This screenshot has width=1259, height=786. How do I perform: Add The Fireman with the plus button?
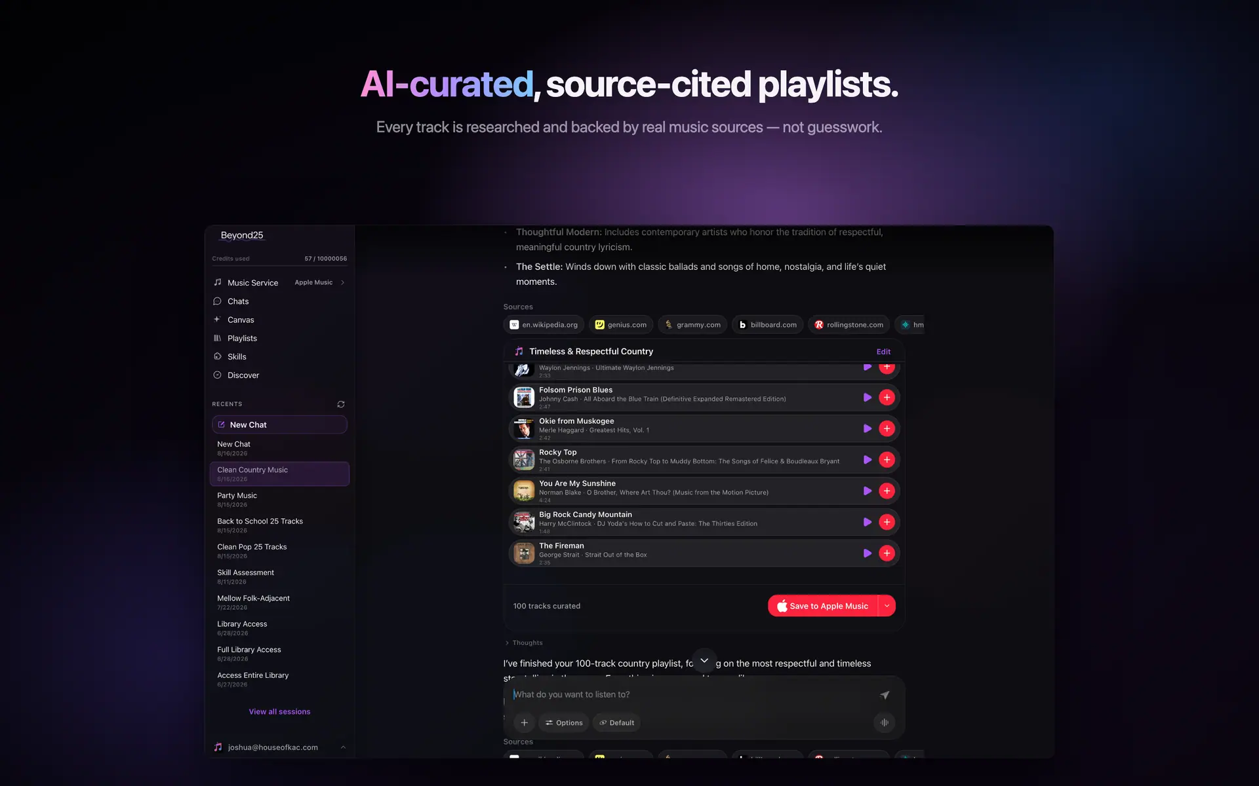[887, 553]
